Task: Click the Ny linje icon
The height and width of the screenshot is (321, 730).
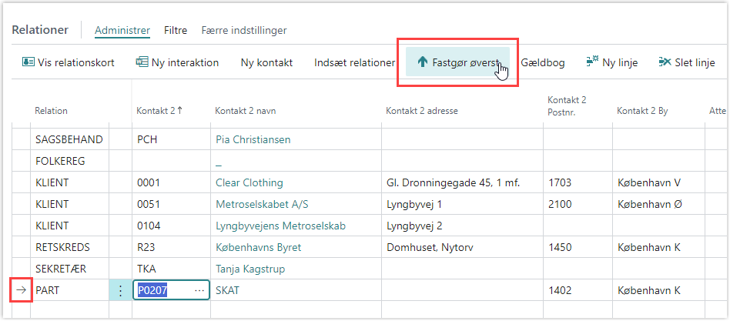Action: 592,62
